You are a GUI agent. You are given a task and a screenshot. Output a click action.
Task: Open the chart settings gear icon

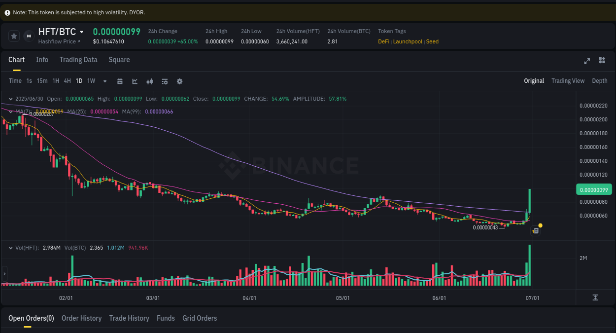tap(179, 81)
